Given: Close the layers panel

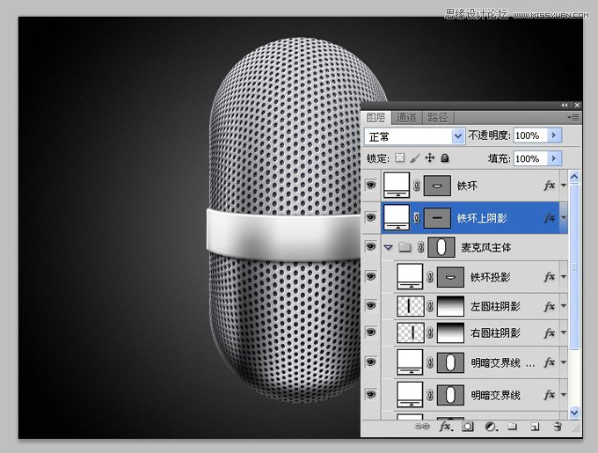Looking at the screenshot, I should pyautogui.click(x=577, y=106).
